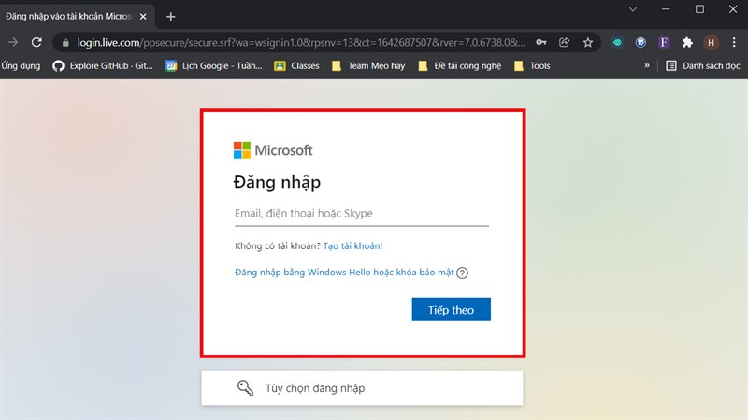Open Đề tài công nghệ bookmark folder
Screen dimensions: 748x420
(460, 65)
